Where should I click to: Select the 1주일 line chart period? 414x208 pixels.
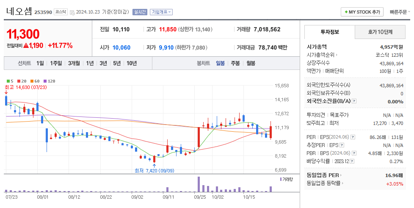pos(56,63)
